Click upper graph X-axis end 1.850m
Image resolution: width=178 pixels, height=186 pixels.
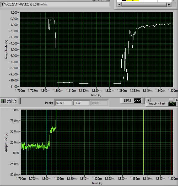coord(173,91)
